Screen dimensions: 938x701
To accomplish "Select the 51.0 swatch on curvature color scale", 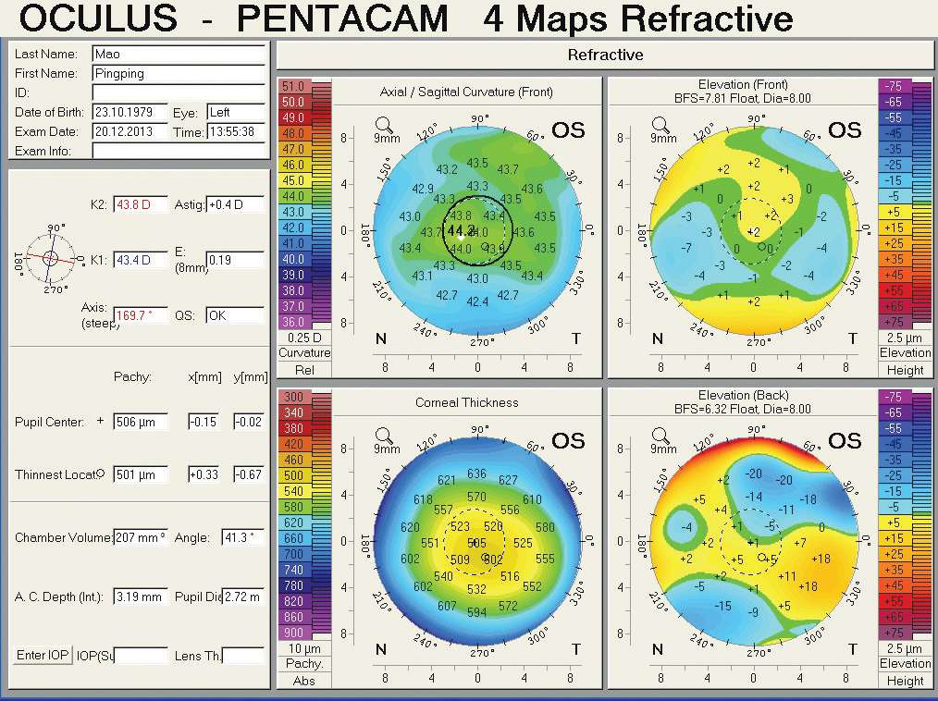I will click(x=293, y=86).
